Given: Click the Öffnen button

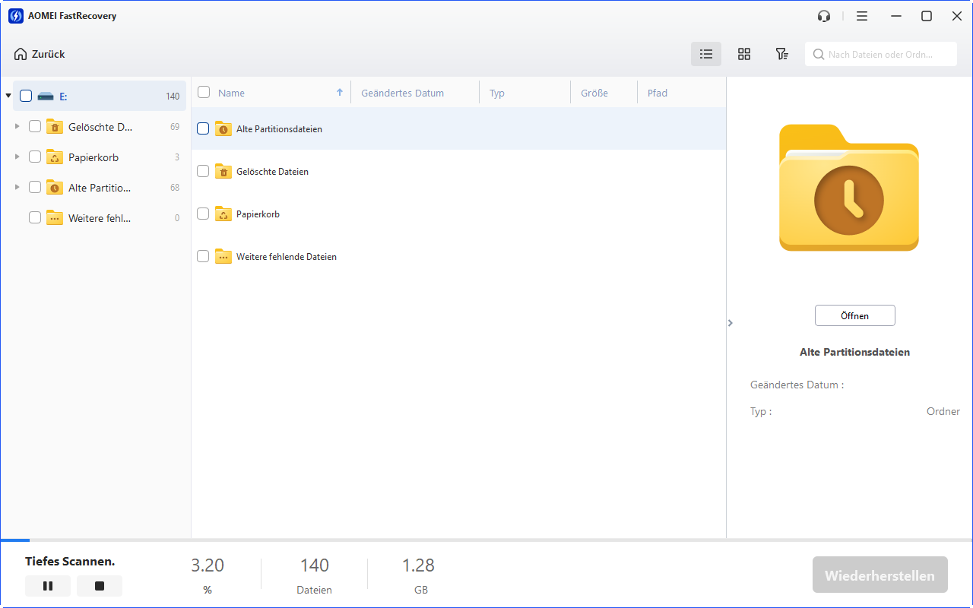Looking at the screenshot, I should [854, 315].
